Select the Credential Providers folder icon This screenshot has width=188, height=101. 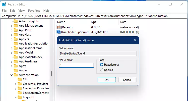click(20, 88)
